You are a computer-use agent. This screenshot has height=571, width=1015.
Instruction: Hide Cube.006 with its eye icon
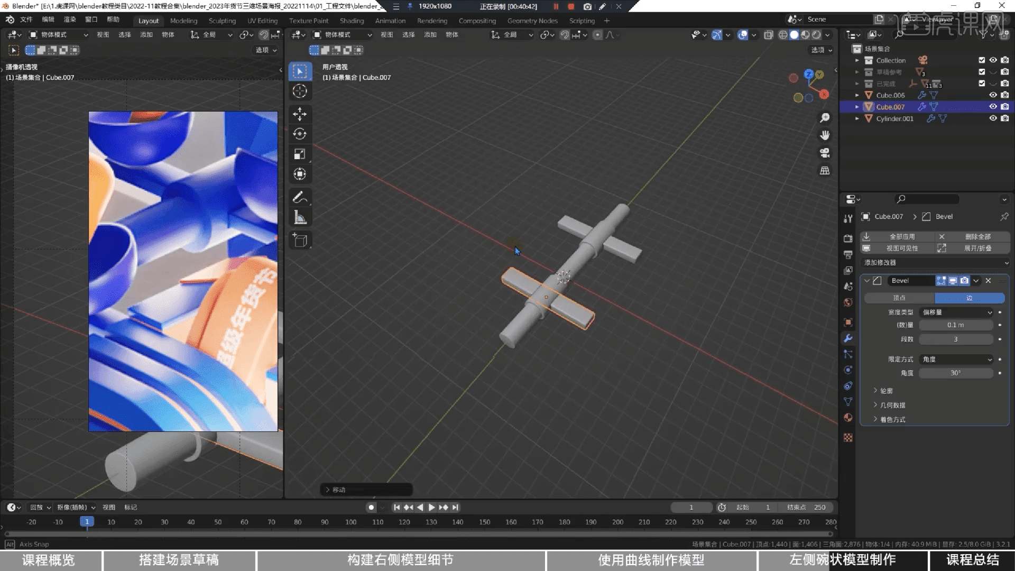click(993, 95)
